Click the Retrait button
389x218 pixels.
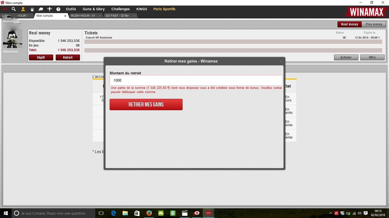(x=68, y=57)
